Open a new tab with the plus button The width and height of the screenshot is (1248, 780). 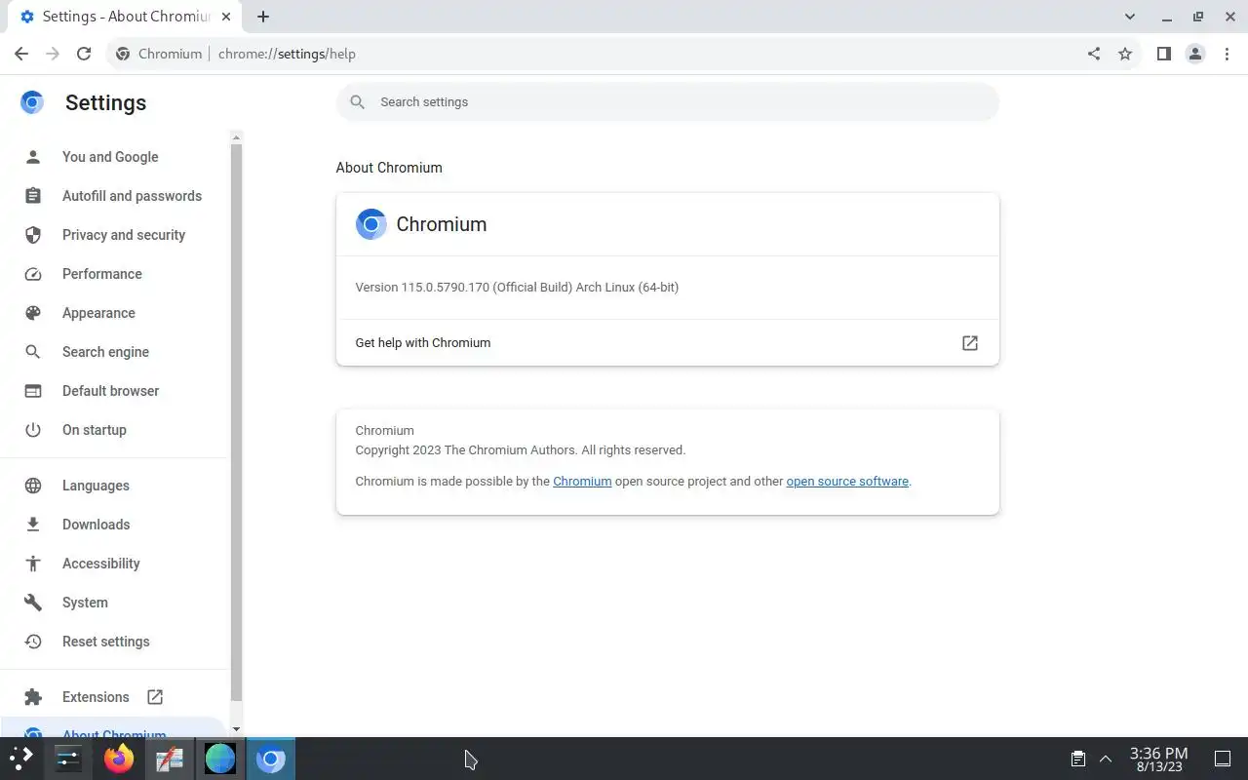(263, 17)
